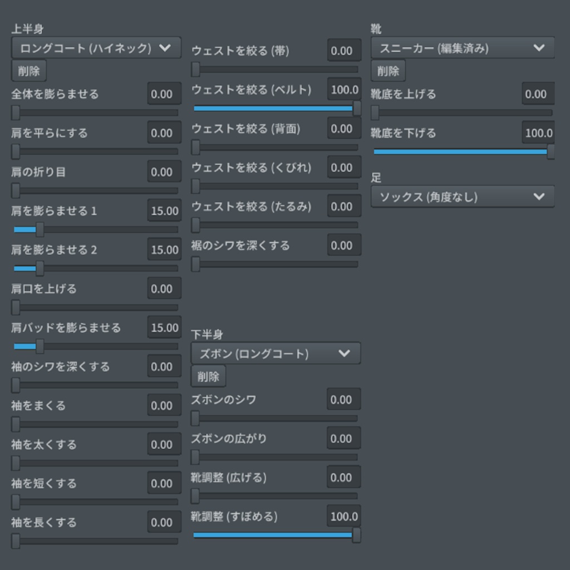This screenshot has height=570, width=570.
Task: Click the 肩を膨らませる 2 slider handle
Action: pyautogui.click(x=39, y=268)
